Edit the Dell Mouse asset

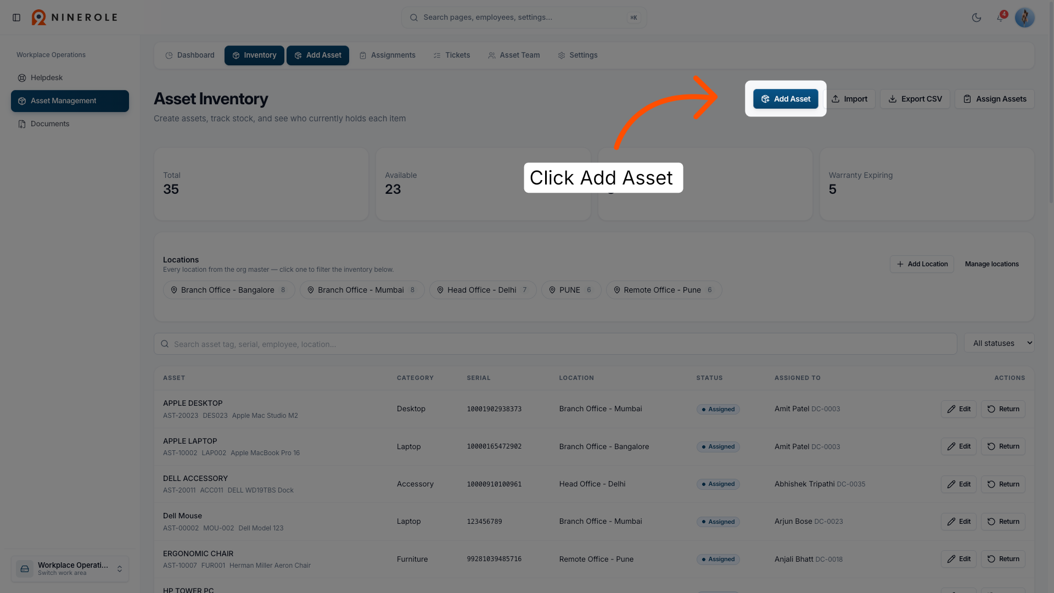958,522
